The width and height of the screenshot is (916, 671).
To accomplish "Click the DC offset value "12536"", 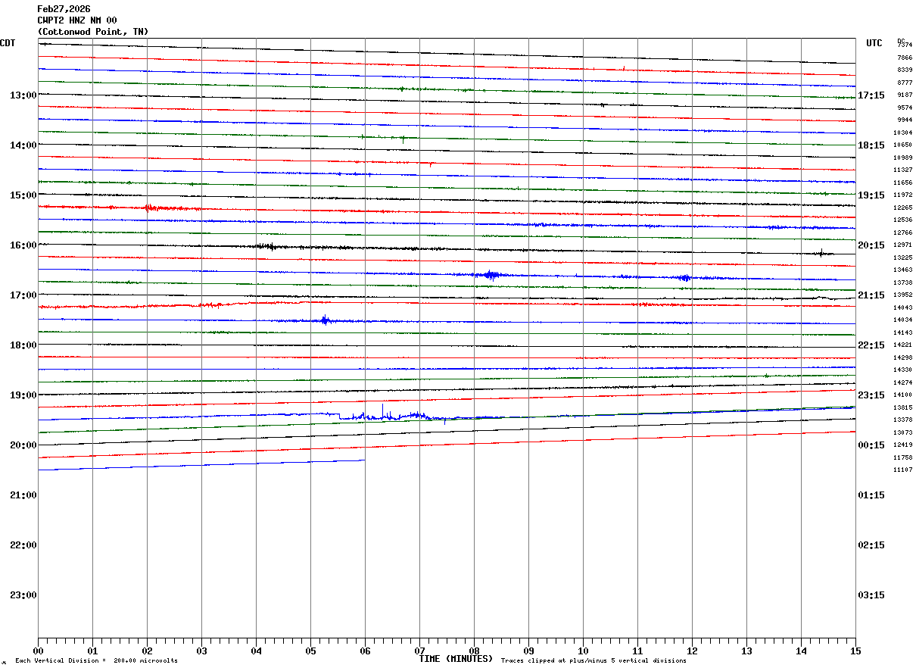I will [x=902, y=220].
